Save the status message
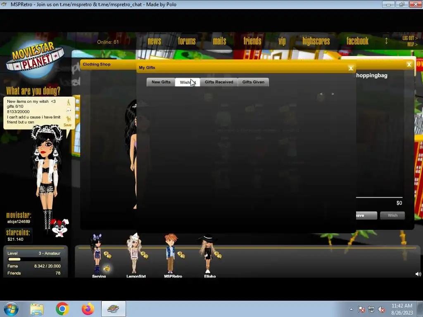423x317 pixels. click(x=67, y=125)
